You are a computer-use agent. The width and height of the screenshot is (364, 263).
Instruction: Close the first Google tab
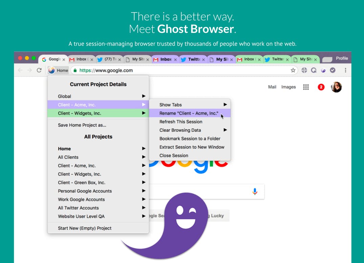click(x=64, y=60)
